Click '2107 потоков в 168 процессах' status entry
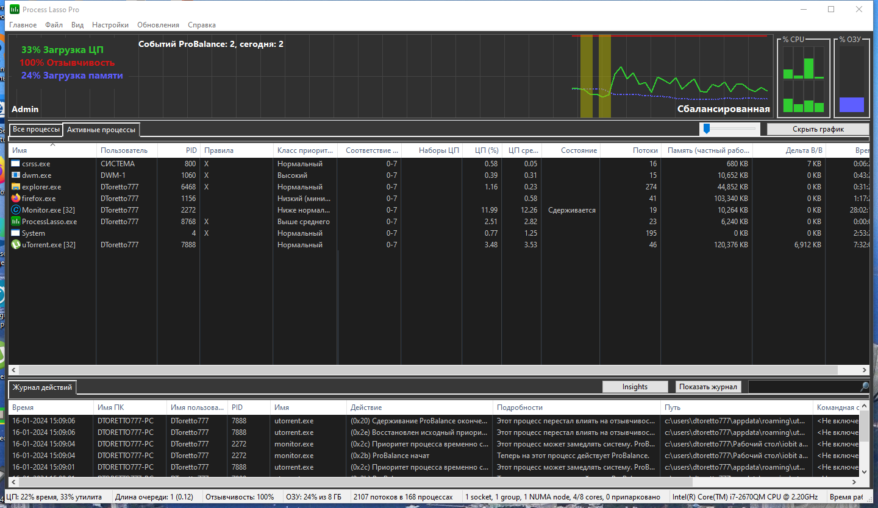 (x=404, y=497)
